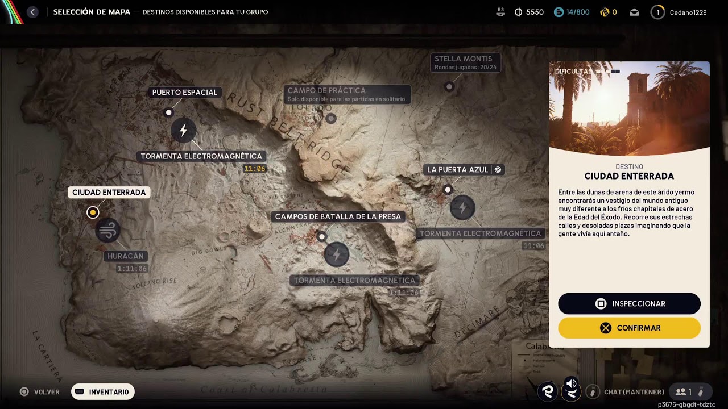
Task: Select the Stella Montis map marker
Action: click(449, 87)
